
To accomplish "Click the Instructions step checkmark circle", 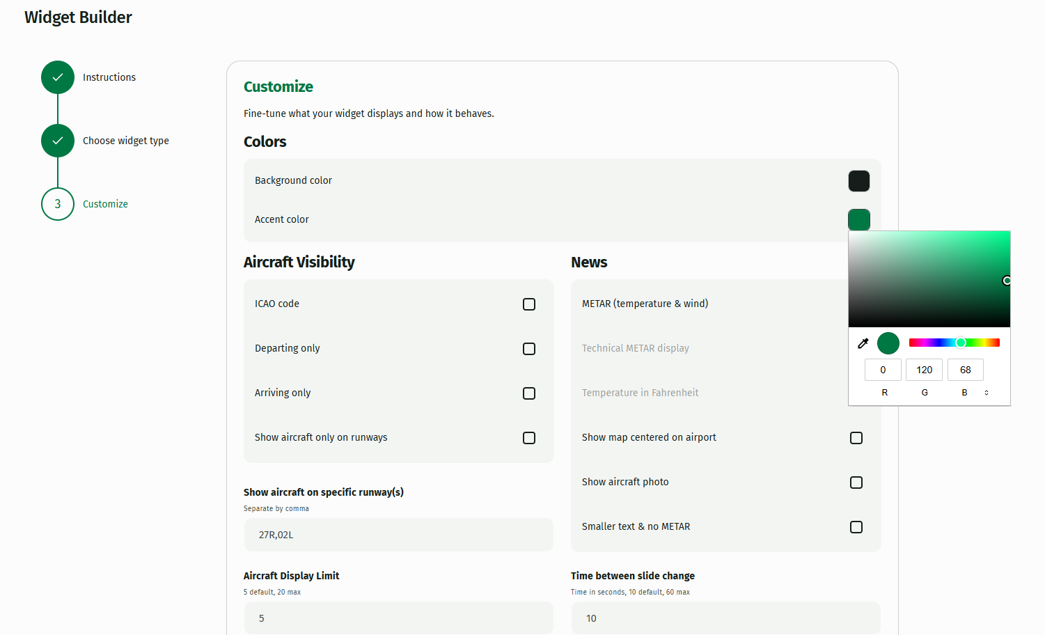I will (58, 77).
